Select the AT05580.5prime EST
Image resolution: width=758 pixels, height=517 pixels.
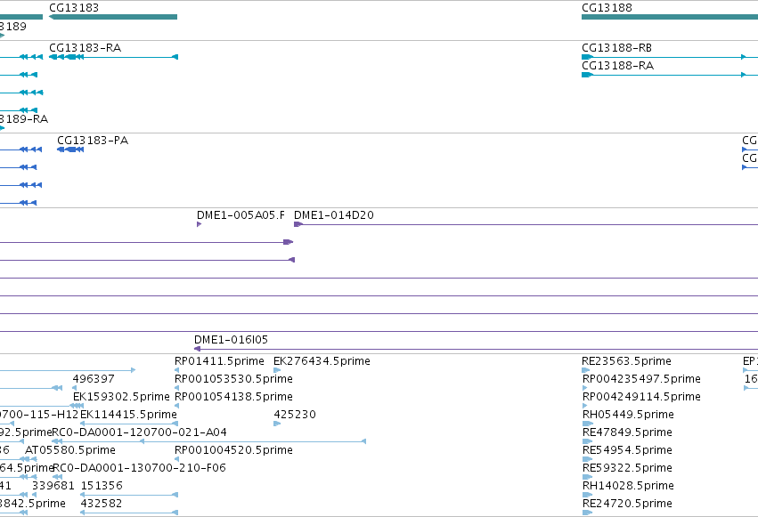pyautogui.click(x=70, y=450)
